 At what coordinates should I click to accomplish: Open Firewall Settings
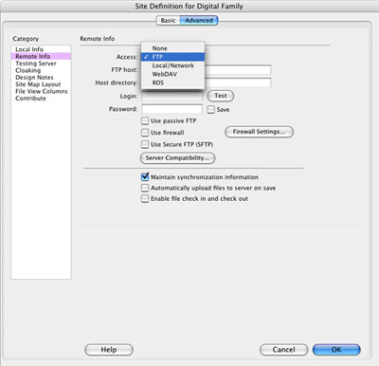point(259,132)
